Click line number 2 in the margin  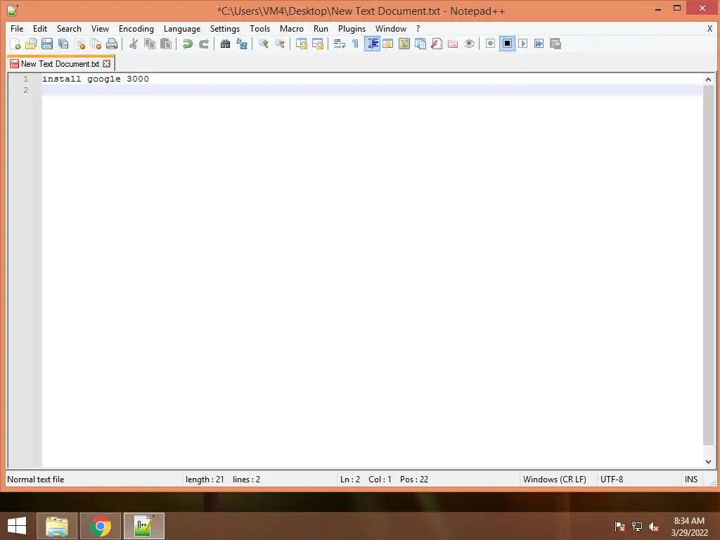[x=26, y=90]
